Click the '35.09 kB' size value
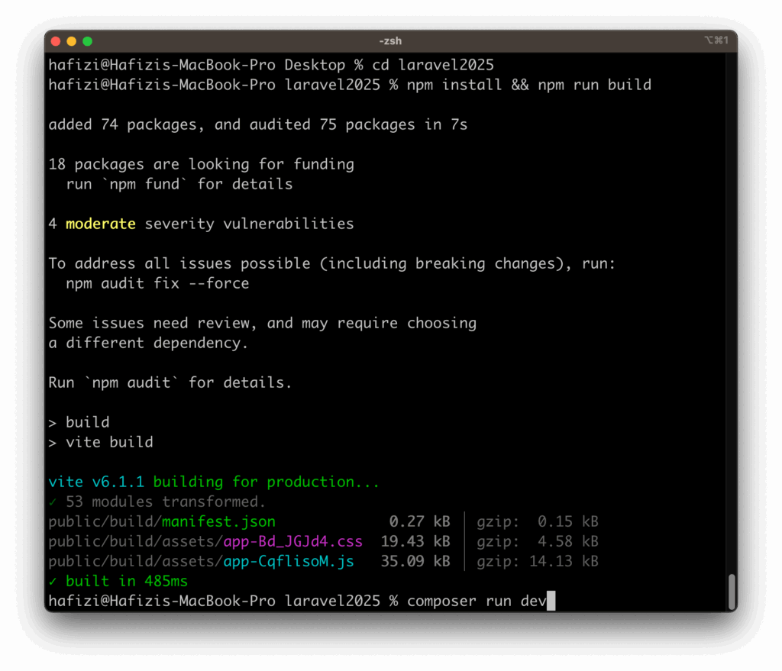This screenshot has height=671, width=782. tap(415, 562)
